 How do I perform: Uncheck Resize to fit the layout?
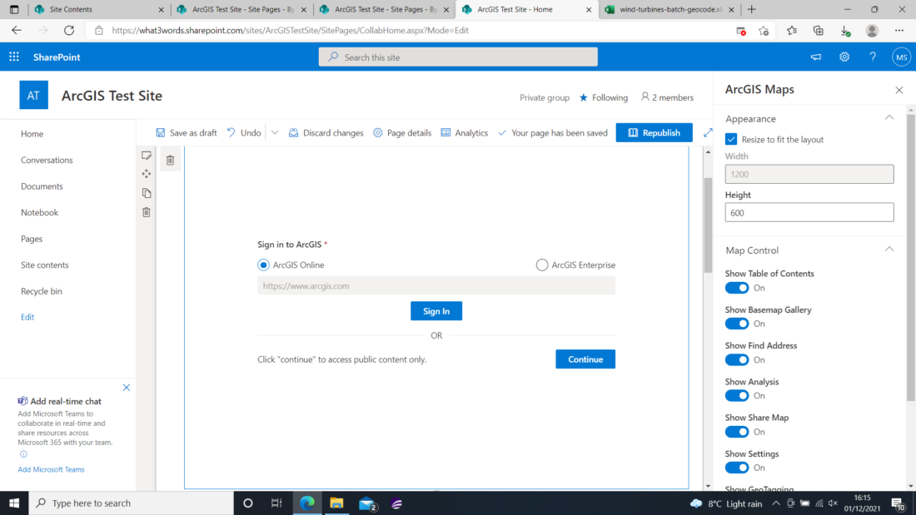tap(731, 140)
